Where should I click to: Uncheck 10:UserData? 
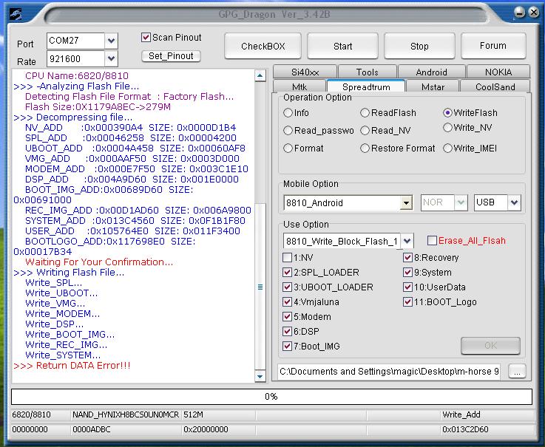tap(407, 287)
